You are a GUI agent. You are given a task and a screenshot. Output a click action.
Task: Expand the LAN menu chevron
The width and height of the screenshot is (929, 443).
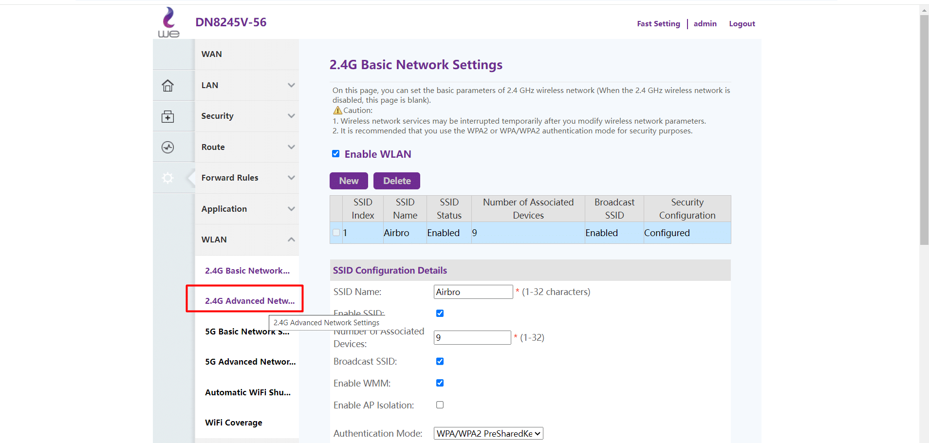pos(291,85)
